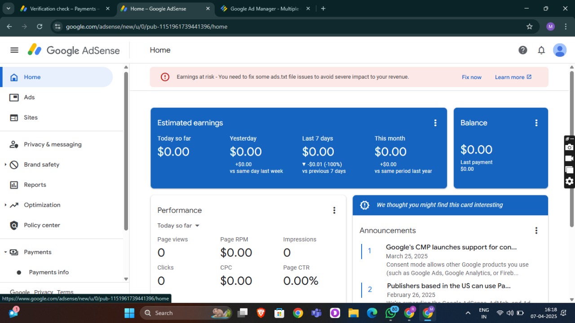575x323 pixels.
Task: Open the tab search dropdown in Chrome
Action: coord(8,9)
